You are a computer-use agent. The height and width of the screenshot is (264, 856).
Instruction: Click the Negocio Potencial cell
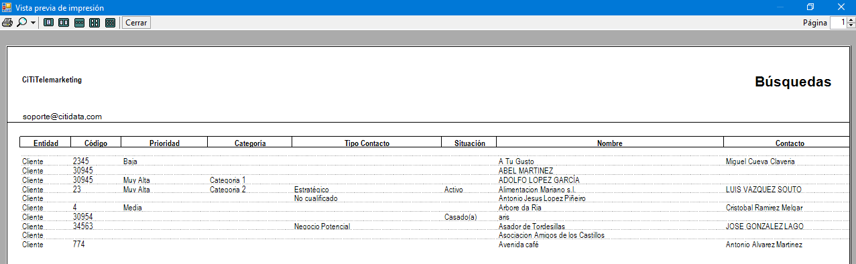pos(322,226)
